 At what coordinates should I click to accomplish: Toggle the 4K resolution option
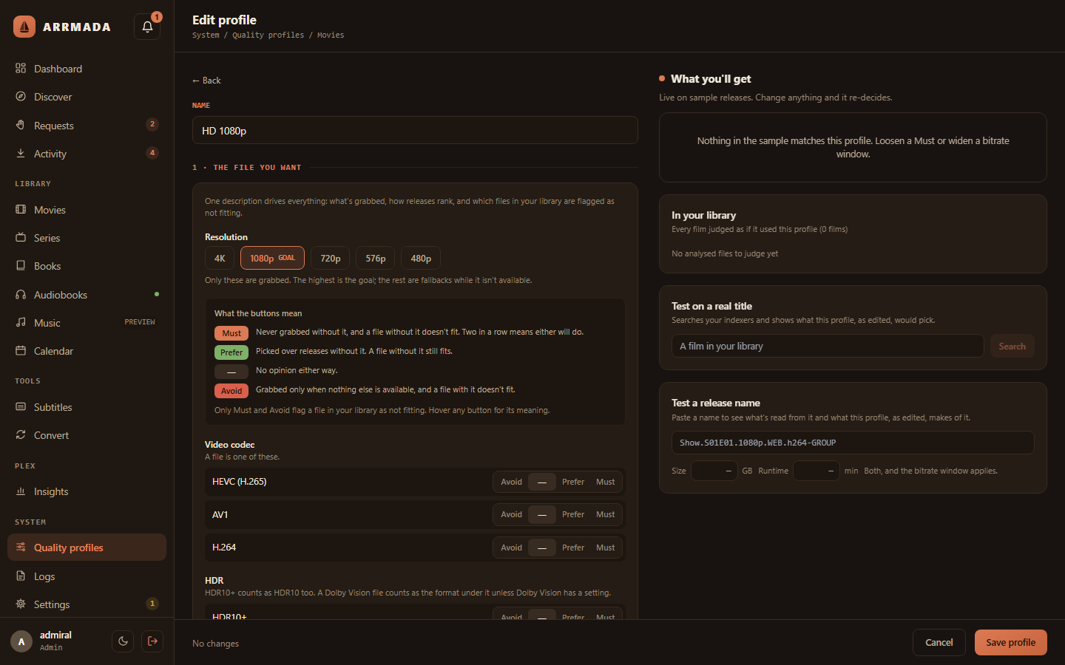(x=220, y=258)
